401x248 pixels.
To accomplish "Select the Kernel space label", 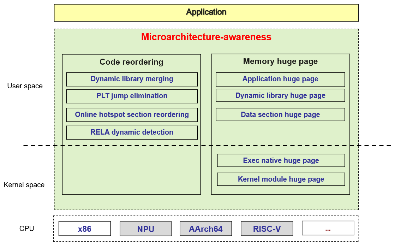I will (24, 185).
